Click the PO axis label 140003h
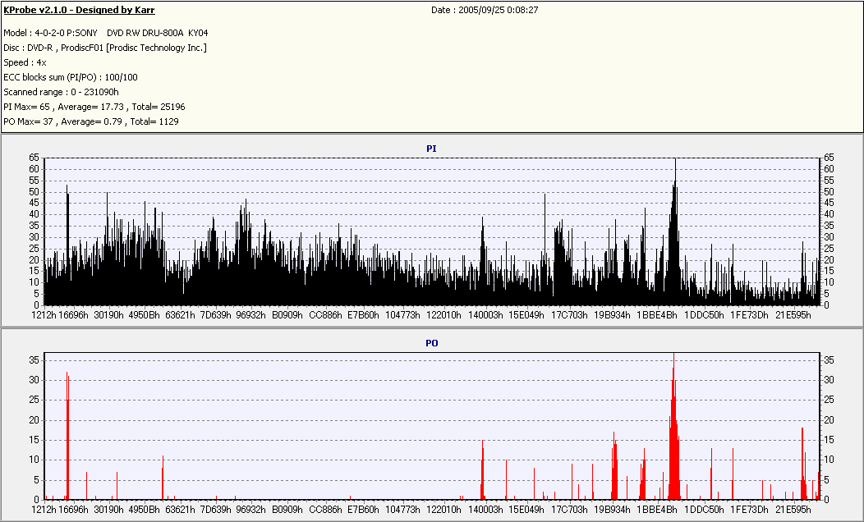Viewport: 864px width, 522px height. pos(485,510)
